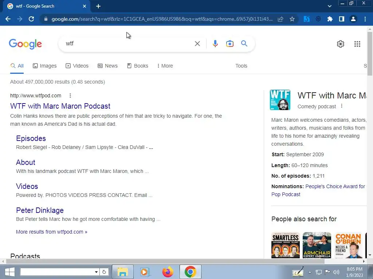Open the Chrome profile avatar
This screenshot has height=279, width=373.
[x=353, y=19]
